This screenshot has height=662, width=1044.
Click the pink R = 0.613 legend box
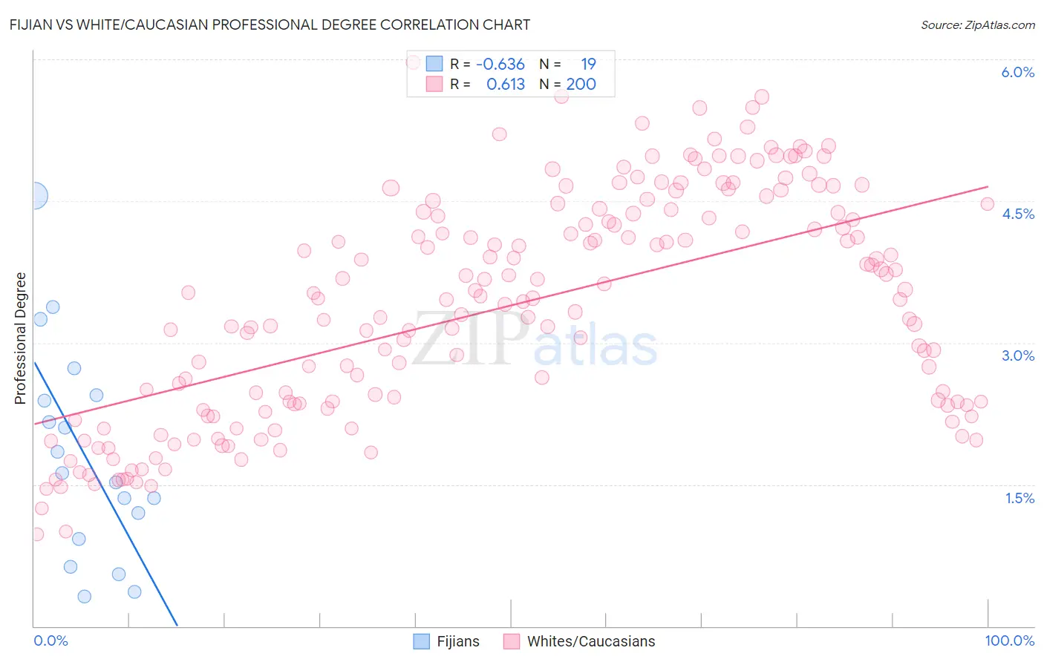tap(434, 84)
